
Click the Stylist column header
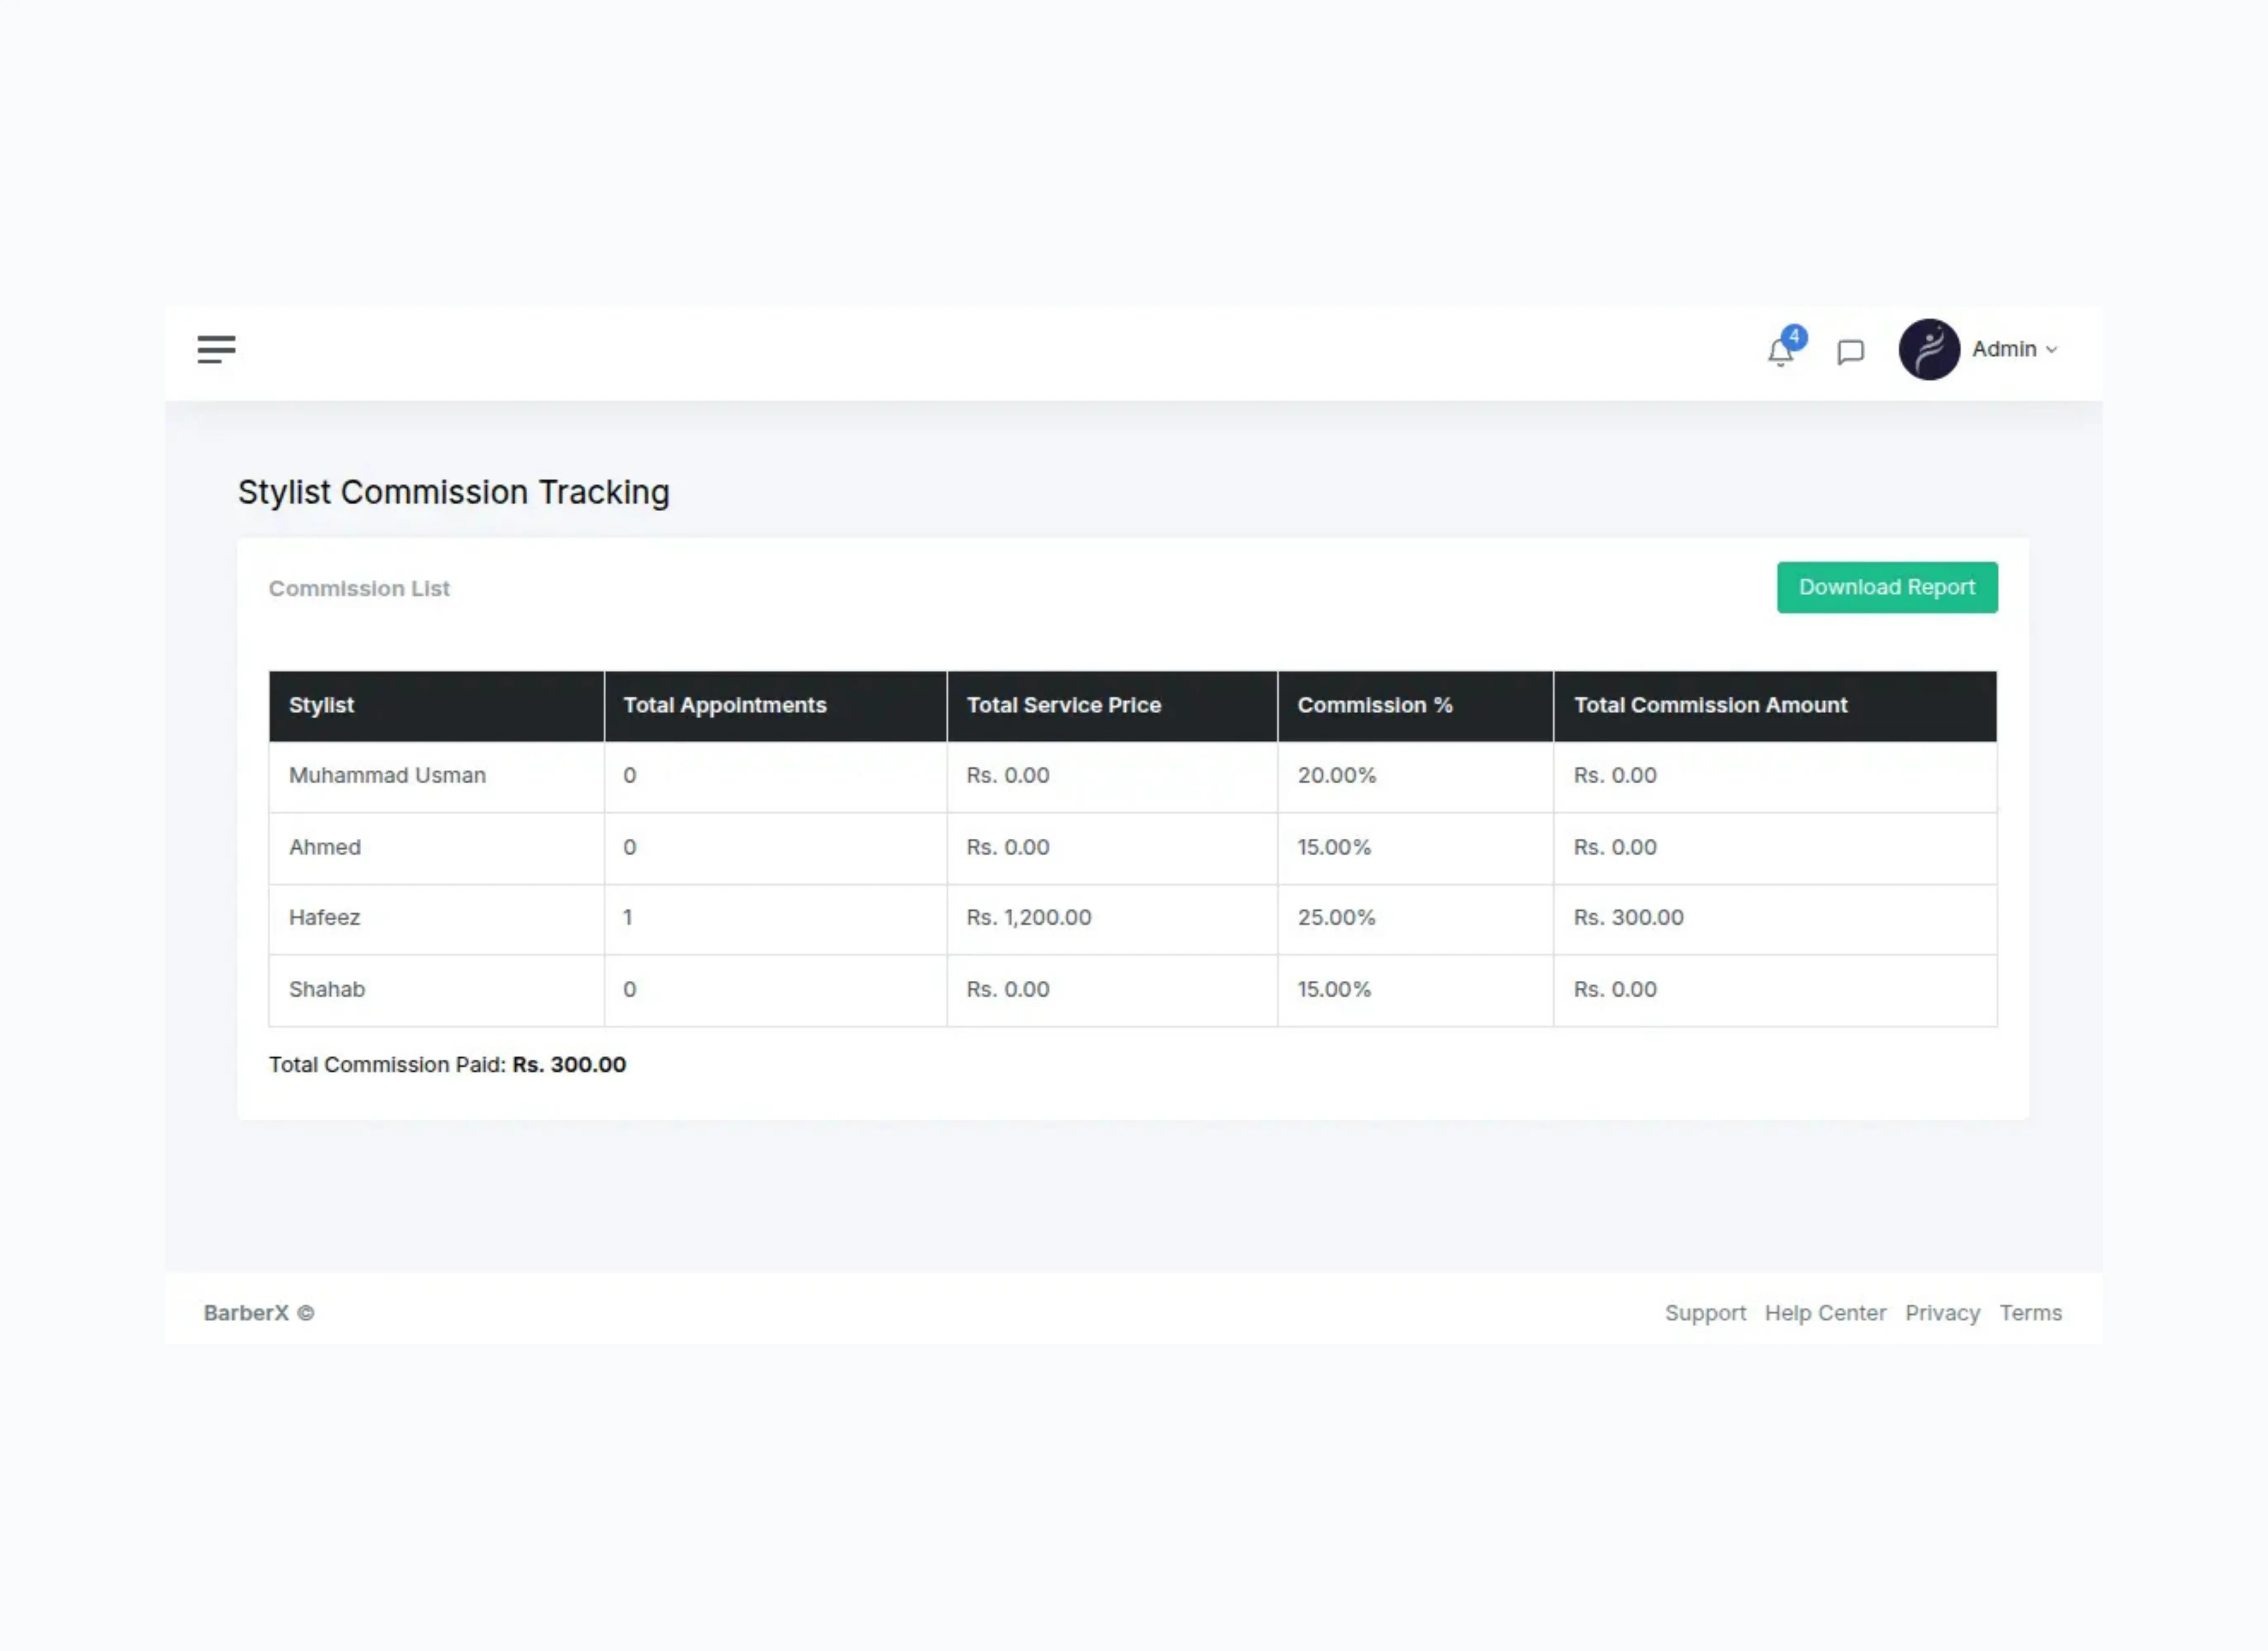(436, 705)
